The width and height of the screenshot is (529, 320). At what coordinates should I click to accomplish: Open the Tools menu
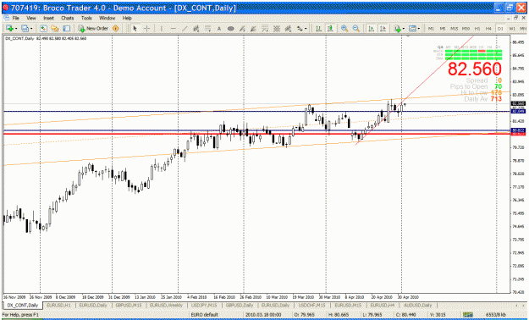[x=86, y=18]
